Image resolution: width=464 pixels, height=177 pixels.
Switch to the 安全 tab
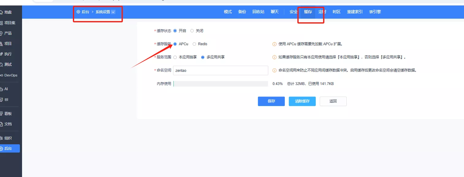293,12
